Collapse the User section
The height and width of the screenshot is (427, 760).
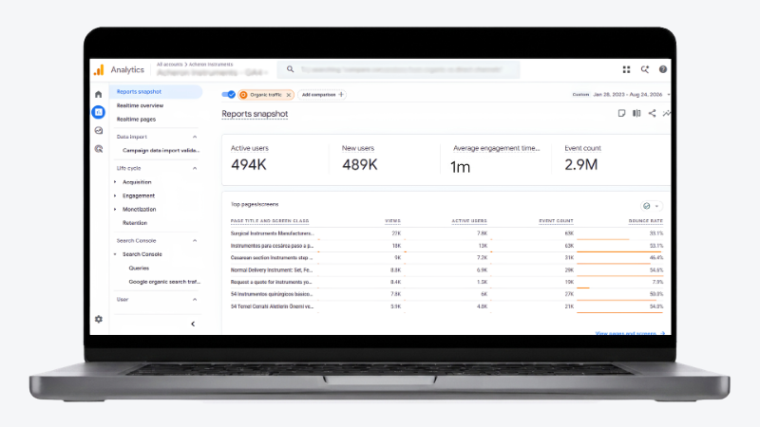point(195,300)
